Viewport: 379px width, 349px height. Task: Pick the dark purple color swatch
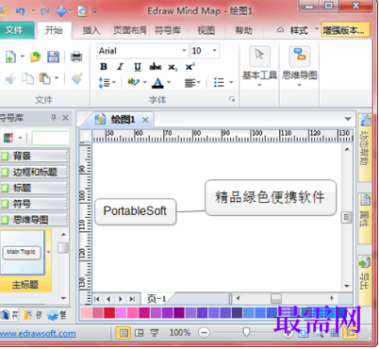pos(179,313)
